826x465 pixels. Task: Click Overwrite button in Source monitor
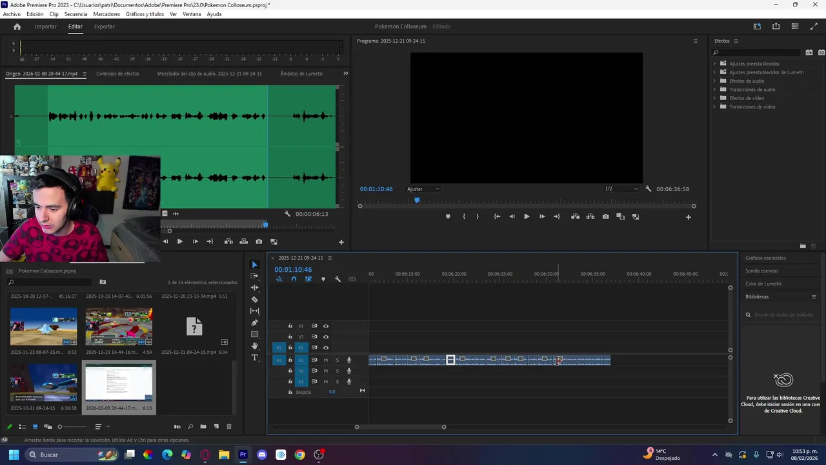243,242
